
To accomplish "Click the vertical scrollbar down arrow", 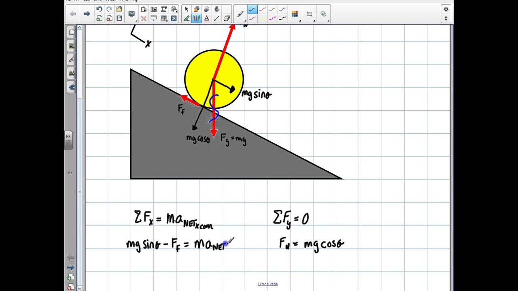I will tap(79, 288).
